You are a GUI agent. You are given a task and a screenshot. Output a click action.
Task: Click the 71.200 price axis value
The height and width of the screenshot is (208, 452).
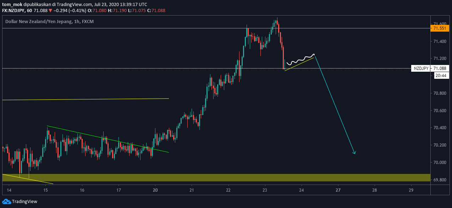pyautogui.click(x=439, y=59)
